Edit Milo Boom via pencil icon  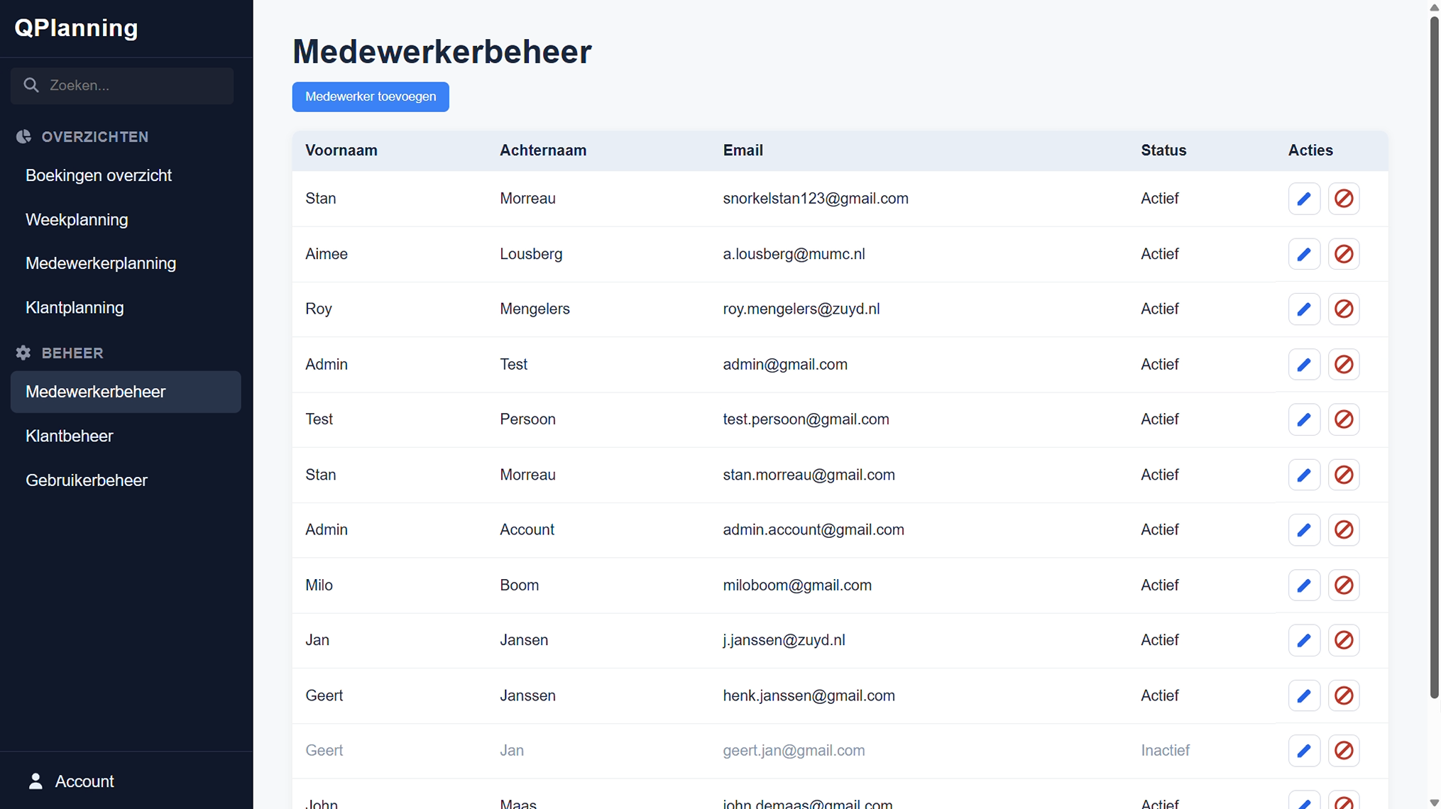(x=1304, y=585)
